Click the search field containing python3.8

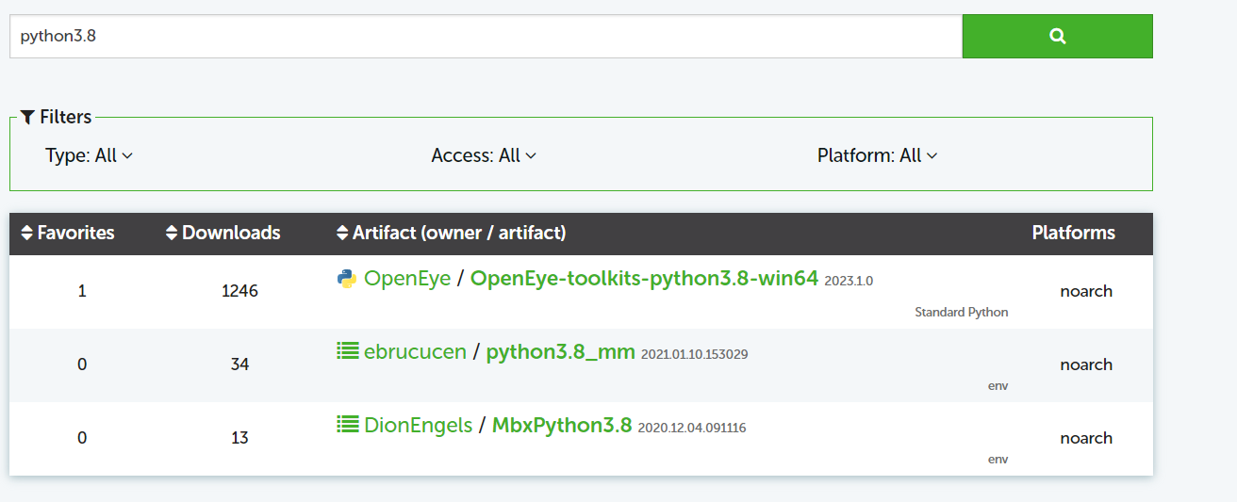[486, 36]
